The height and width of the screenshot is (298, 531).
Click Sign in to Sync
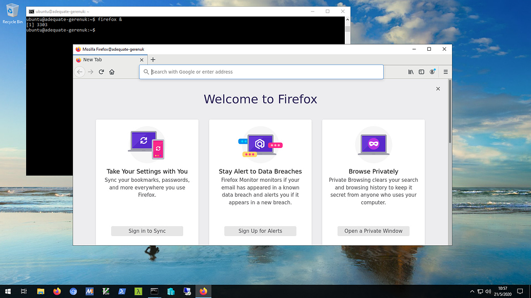pos(147,230)
